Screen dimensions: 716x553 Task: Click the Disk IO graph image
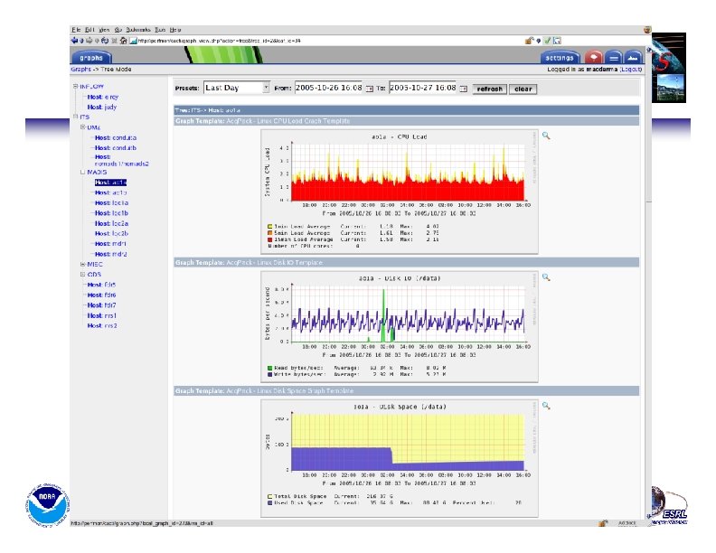399,327
